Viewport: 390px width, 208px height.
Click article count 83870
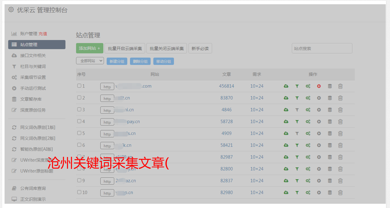click(227, 98)
